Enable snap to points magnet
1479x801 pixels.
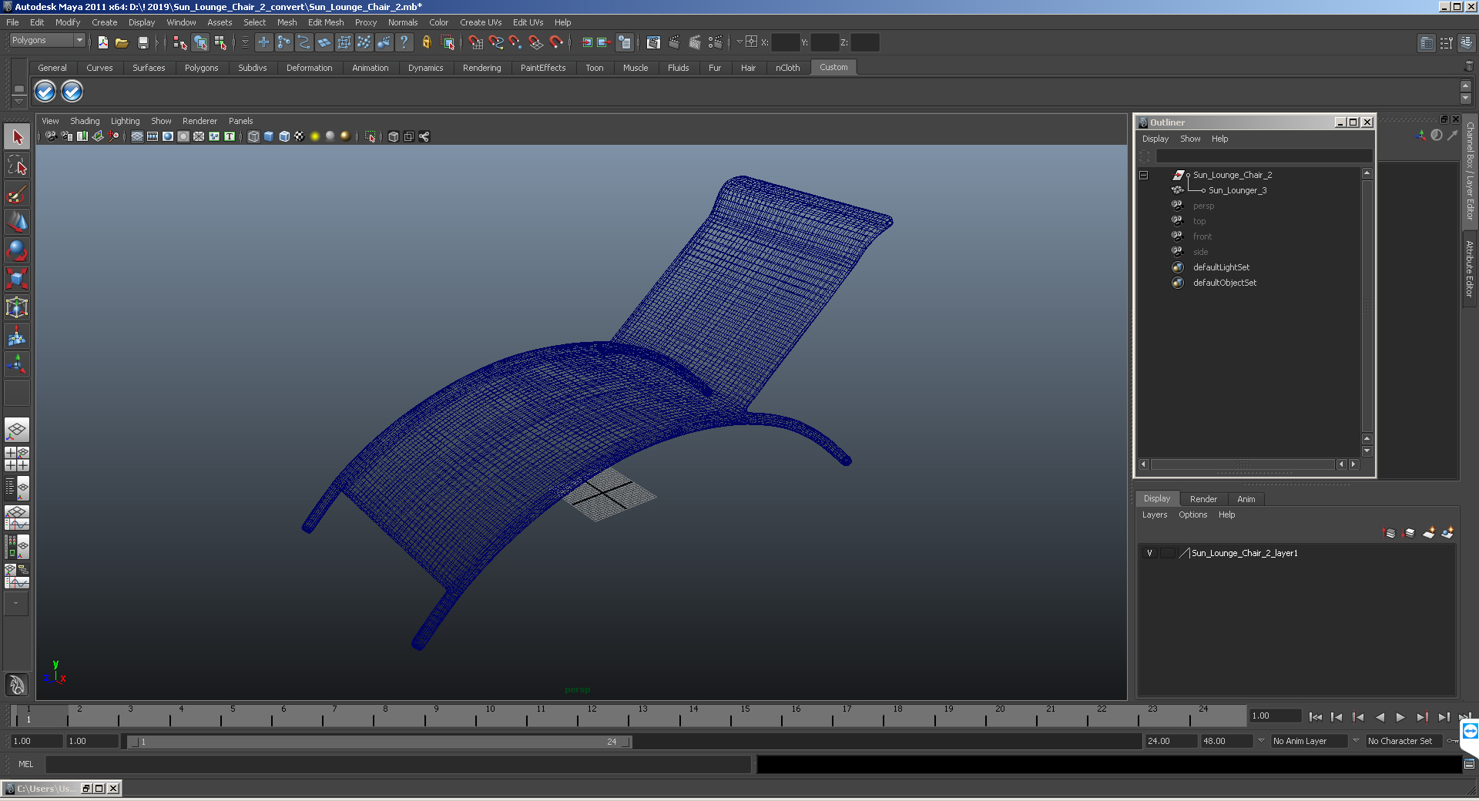click(515, 42)
